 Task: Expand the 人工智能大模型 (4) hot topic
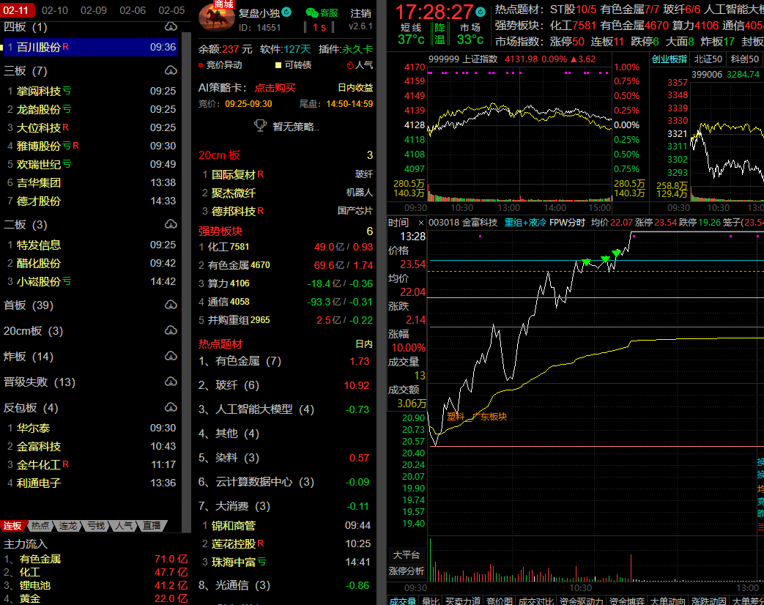[x=256, y=409]
